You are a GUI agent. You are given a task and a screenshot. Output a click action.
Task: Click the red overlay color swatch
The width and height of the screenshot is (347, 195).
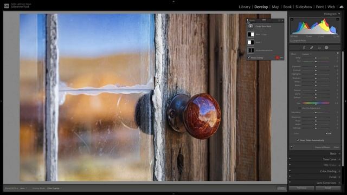pos(277,58)
